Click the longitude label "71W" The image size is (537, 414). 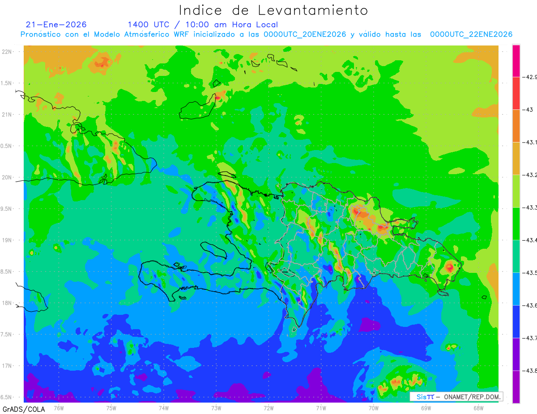(x=321, y=408)
